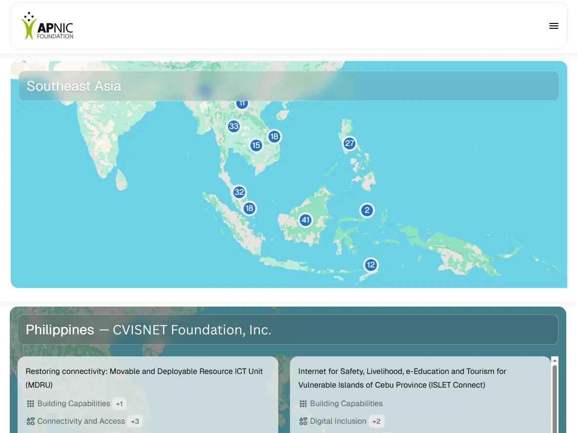Select map cluster marker 15
The height and width of the screenshot is (433, 577).
tap(256, 145)
